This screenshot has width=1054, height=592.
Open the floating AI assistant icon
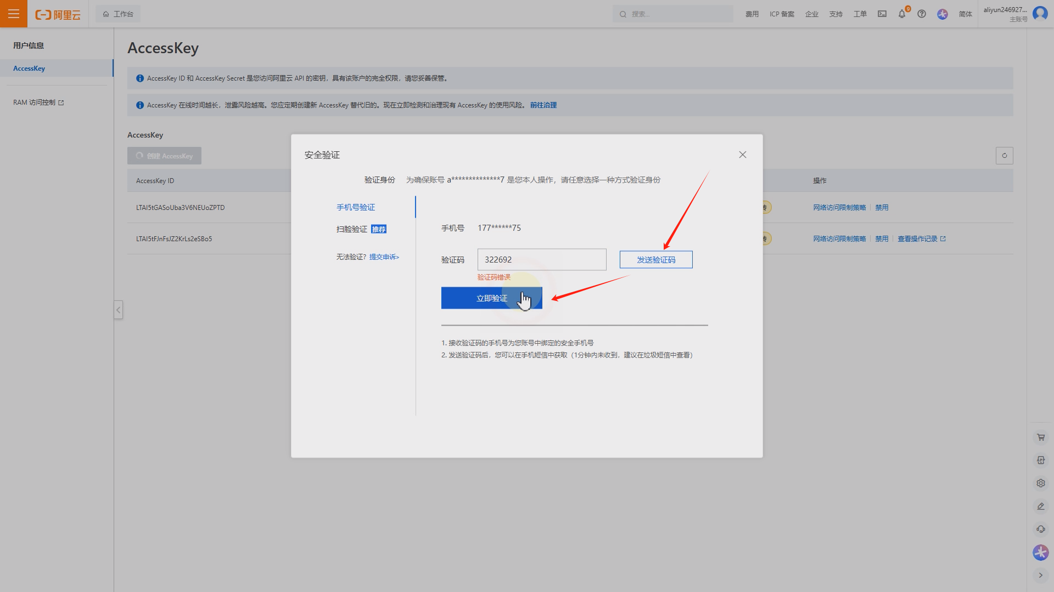(1041, 553)
